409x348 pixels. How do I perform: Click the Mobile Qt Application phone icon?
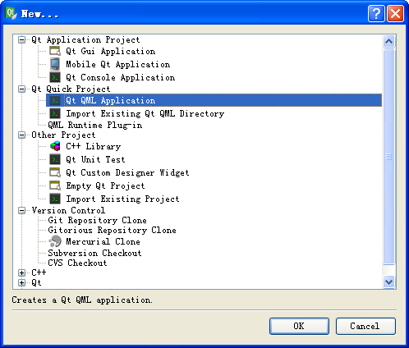(55, 64)
